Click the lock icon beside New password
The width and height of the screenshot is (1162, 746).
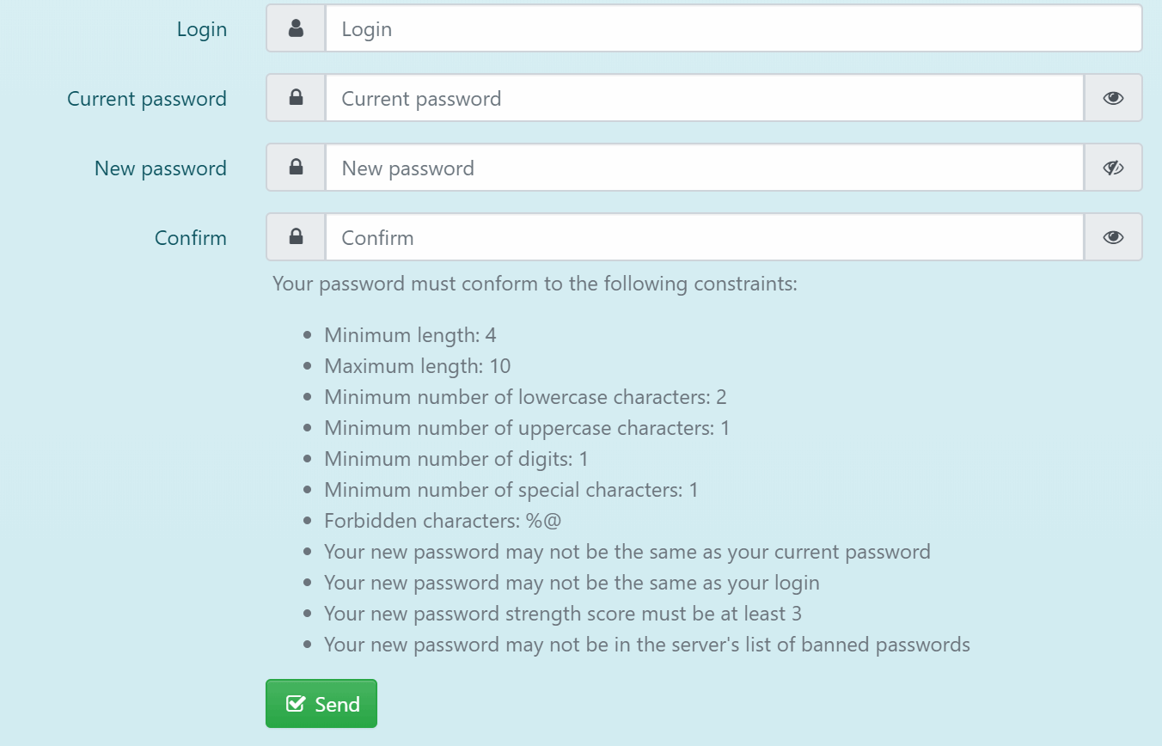[297, 168]
